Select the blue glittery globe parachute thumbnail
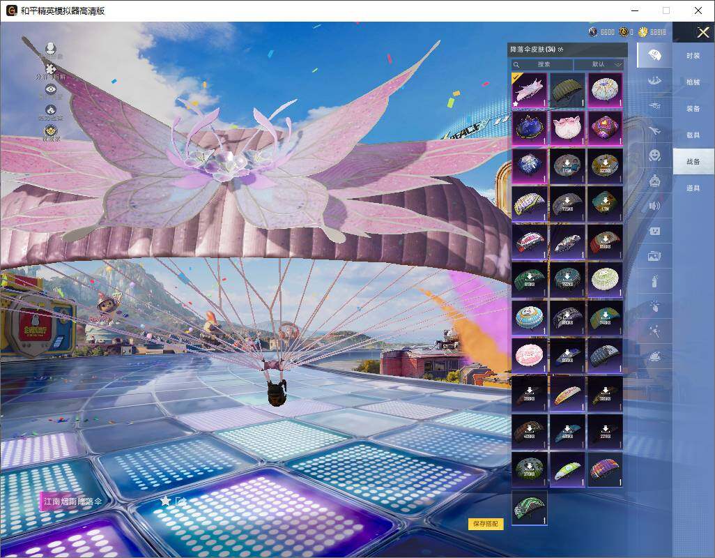The width and height of the screenshot is (715, 558). tap(530, 166)
